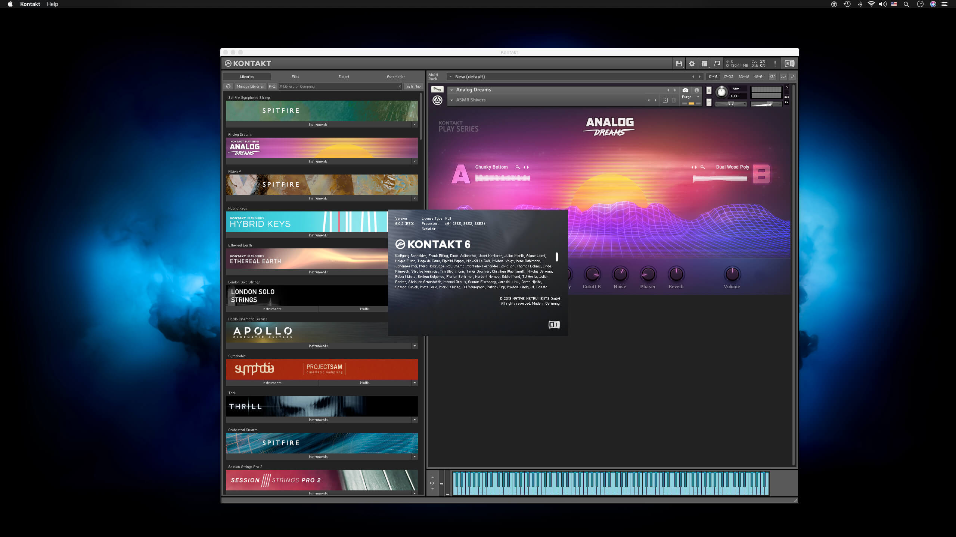Click the Manage Libraries button

click(x=250, y=87)
